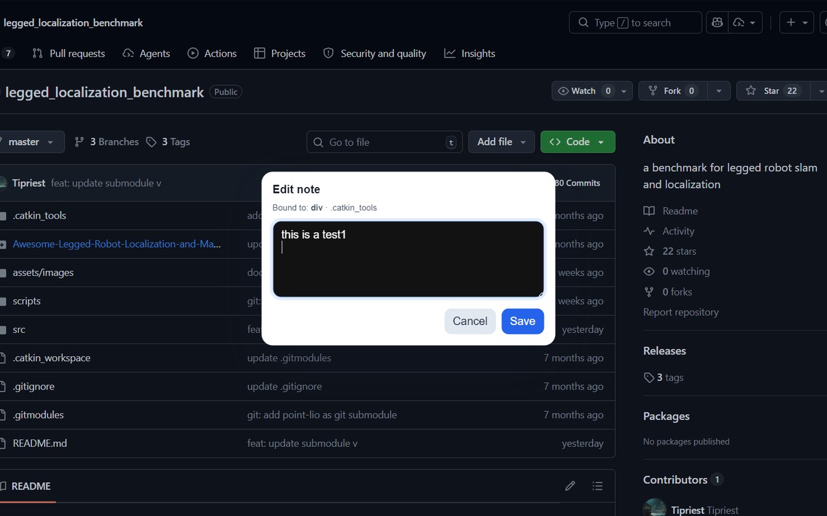The width and height of the screenshot is (827, 516).
Task: Click the tag icon beside 3 Tags
Action: [x=151, y=142]
